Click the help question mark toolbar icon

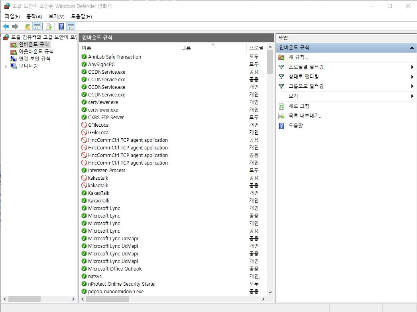[61, 26]
